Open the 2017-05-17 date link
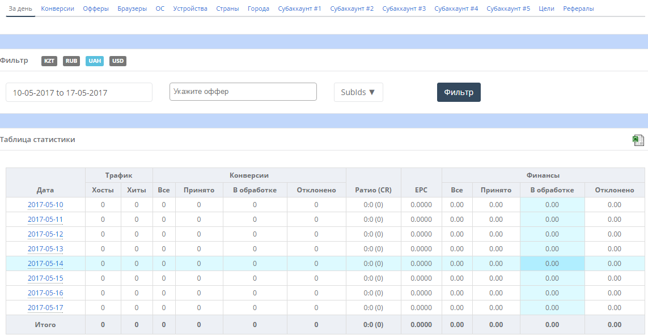This screenshot has width=648, height=335. pyautogui.click(x=45, y=307)
